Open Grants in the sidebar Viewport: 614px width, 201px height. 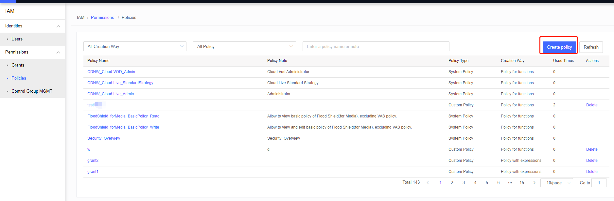18,65
